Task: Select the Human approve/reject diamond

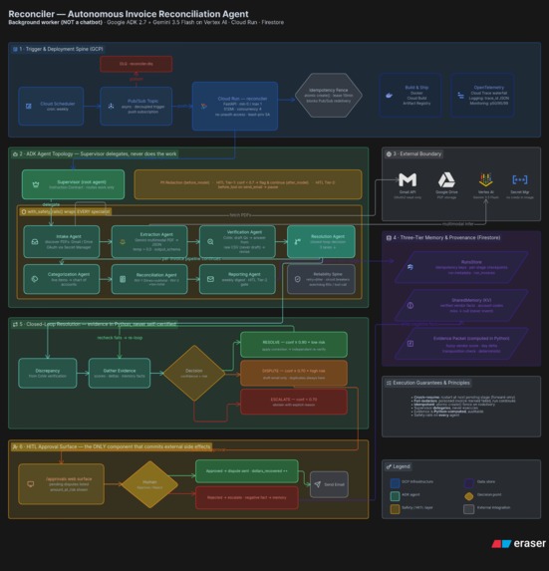Action: point(149,484)
